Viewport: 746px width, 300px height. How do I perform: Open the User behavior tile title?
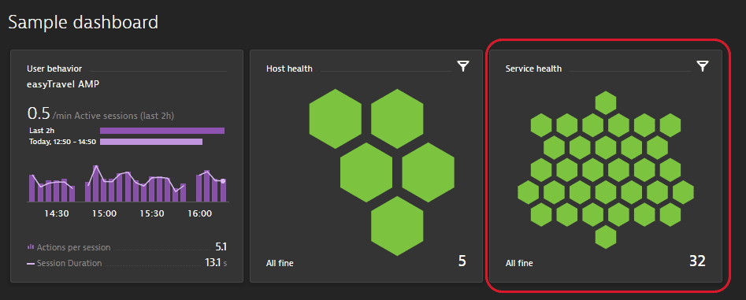click(x=54, y=69)
